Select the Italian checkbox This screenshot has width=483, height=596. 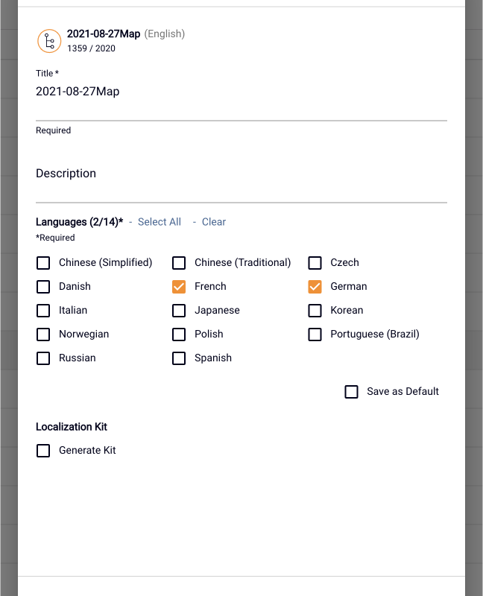tap(43, 311)
